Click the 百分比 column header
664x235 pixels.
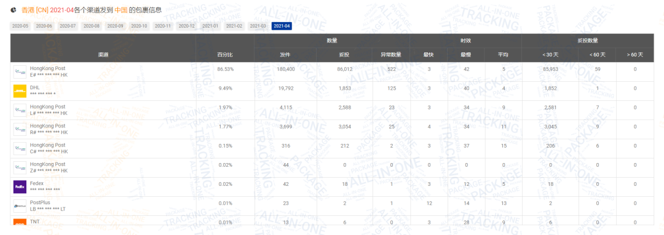click(225, 55)
